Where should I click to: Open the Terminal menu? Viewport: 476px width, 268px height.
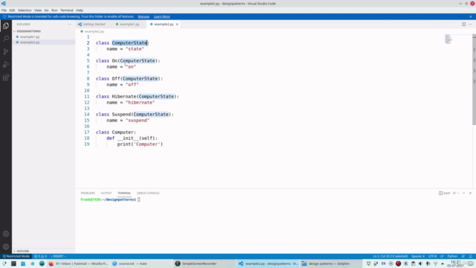coord(67,10)
